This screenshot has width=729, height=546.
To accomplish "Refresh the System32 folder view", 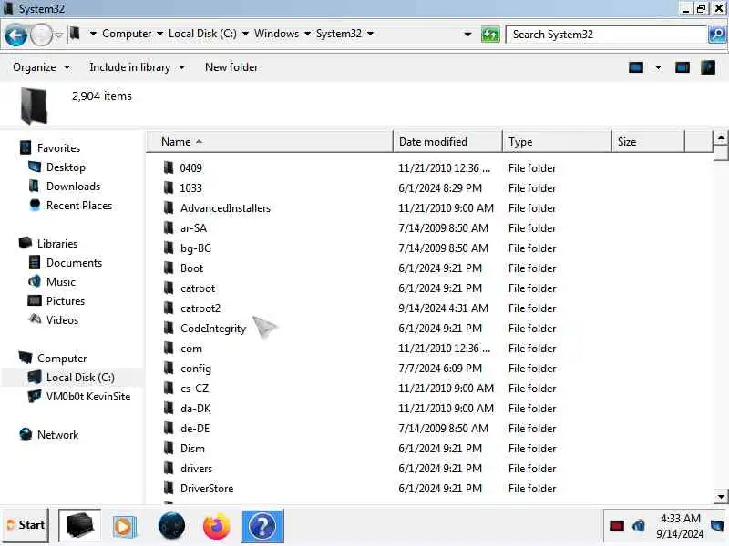I will pyautogui.click(x=490, y=35).
